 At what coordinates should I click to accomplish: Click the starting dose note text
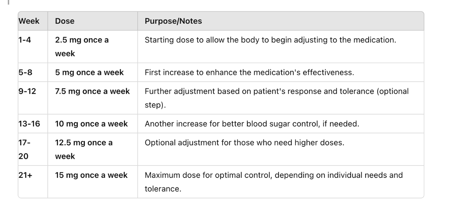coord(270,40)
